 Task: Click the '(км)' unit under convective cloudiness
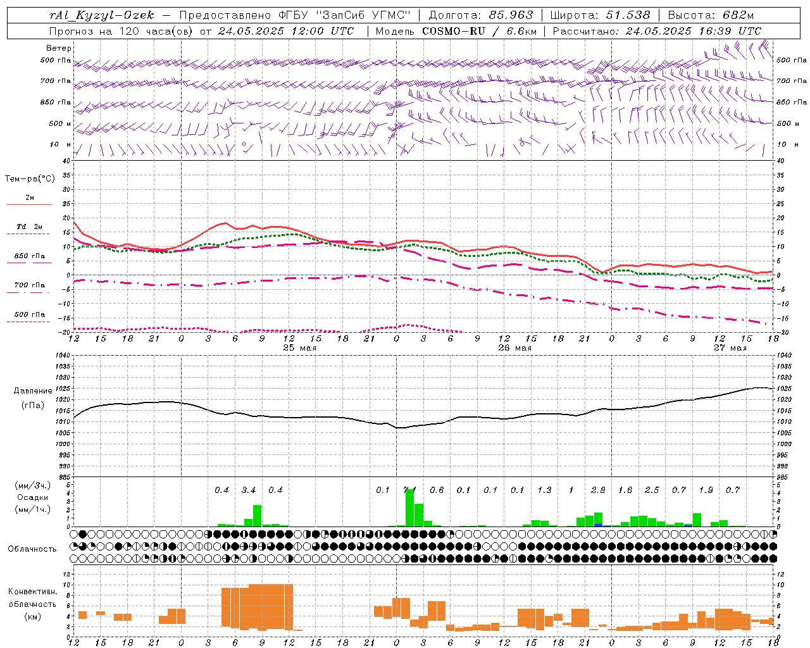click(32, 616)
